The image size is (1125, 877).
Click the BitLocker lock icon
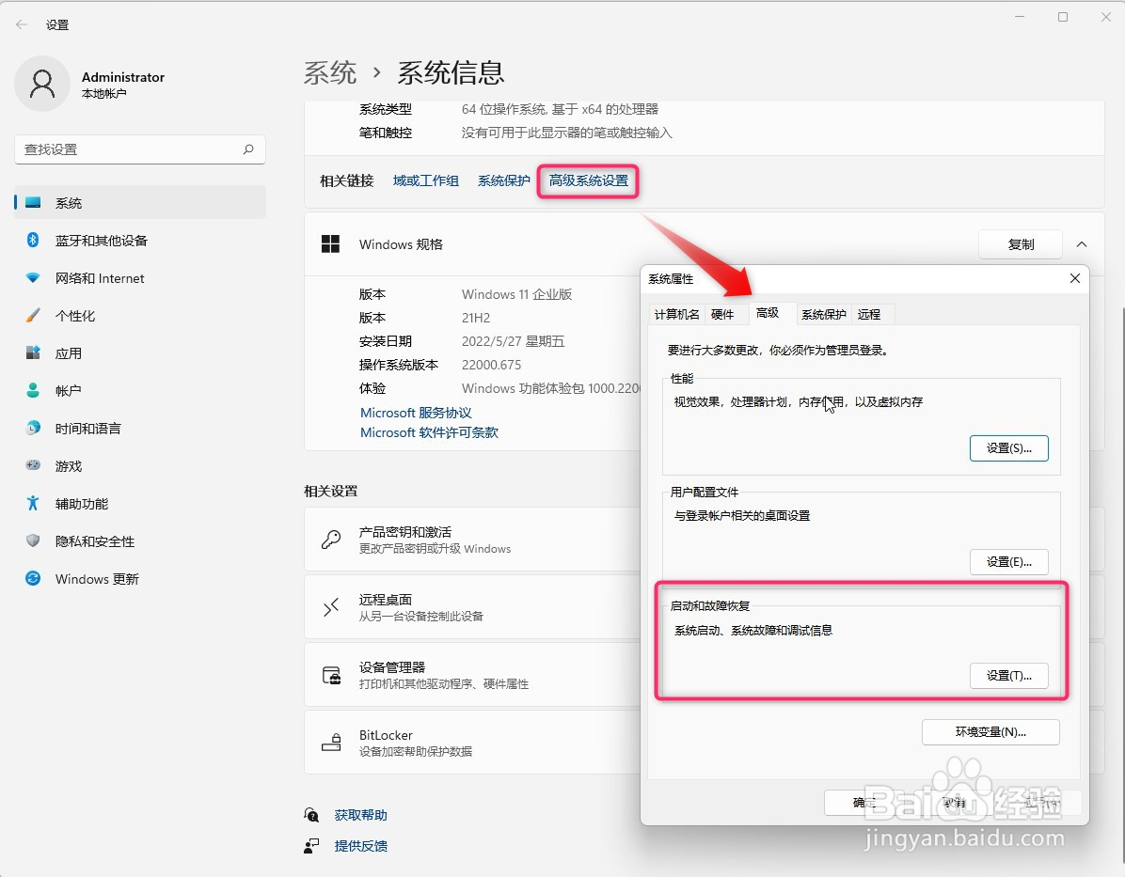coord(331,743)
